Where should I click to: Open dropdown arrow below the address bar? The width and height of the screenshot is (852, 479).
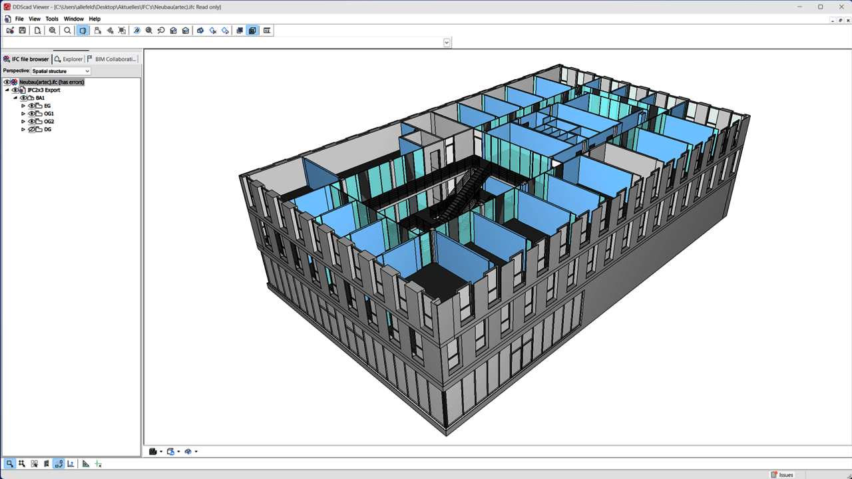pos(447,43)
